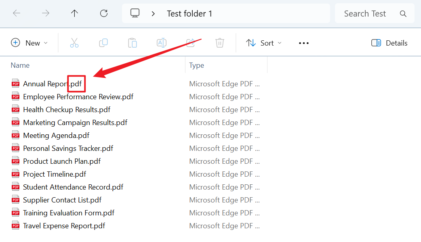Sort files by Name column header

[x=20, y=65]
